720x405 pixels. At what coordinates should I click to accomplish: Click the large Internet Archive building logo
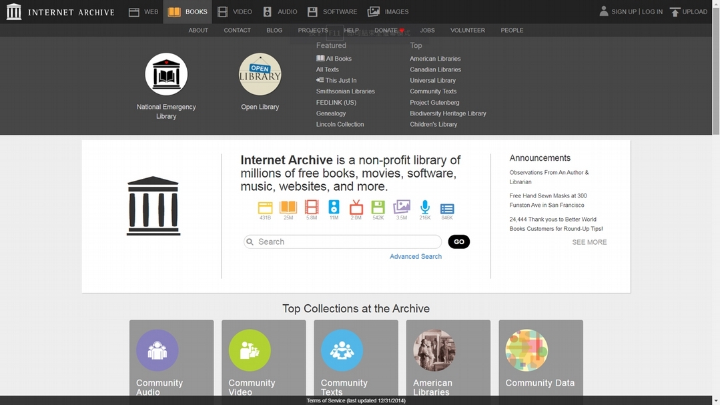click(153, 206)
